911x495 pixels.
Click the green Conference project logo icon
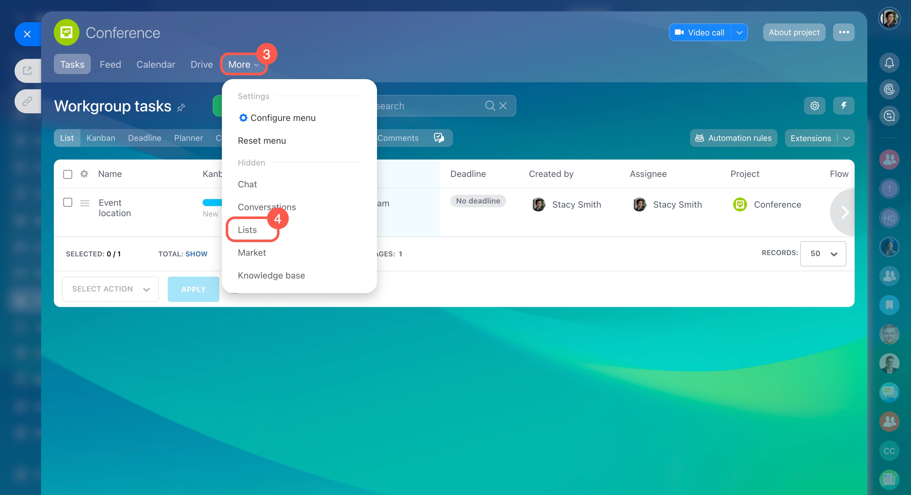pyautogui.click(x=66, y=33)
